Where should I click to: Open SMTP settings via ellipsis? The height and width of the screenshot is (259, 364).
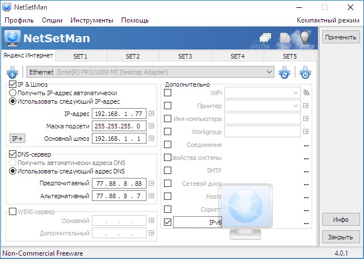[x=306, y=172]
